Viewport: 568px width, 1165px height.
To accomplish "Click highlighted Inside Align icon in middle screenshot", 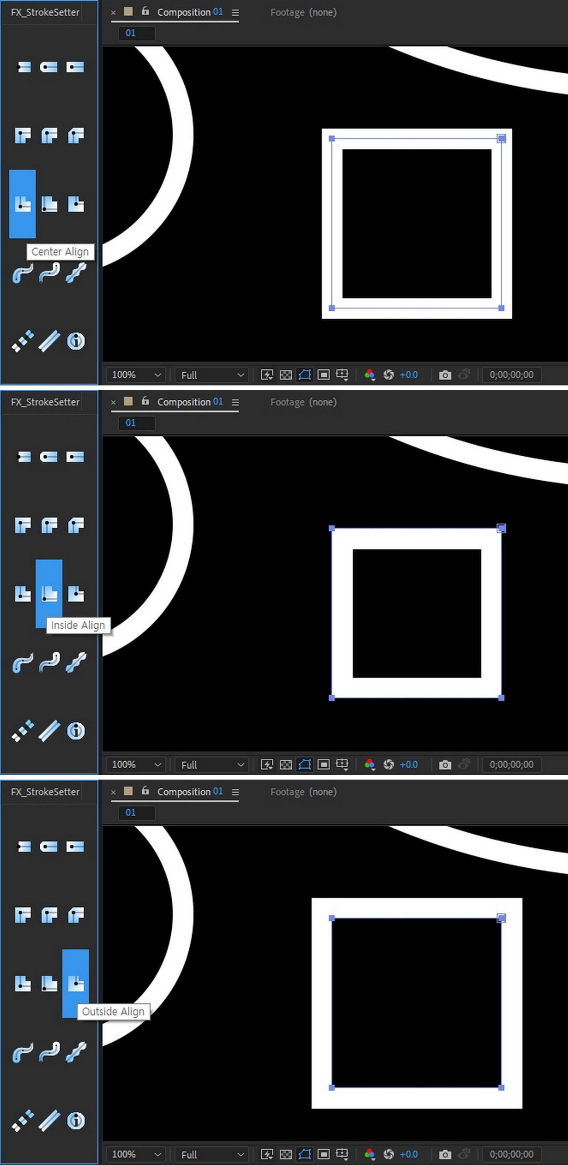I will tap(49, 593).
